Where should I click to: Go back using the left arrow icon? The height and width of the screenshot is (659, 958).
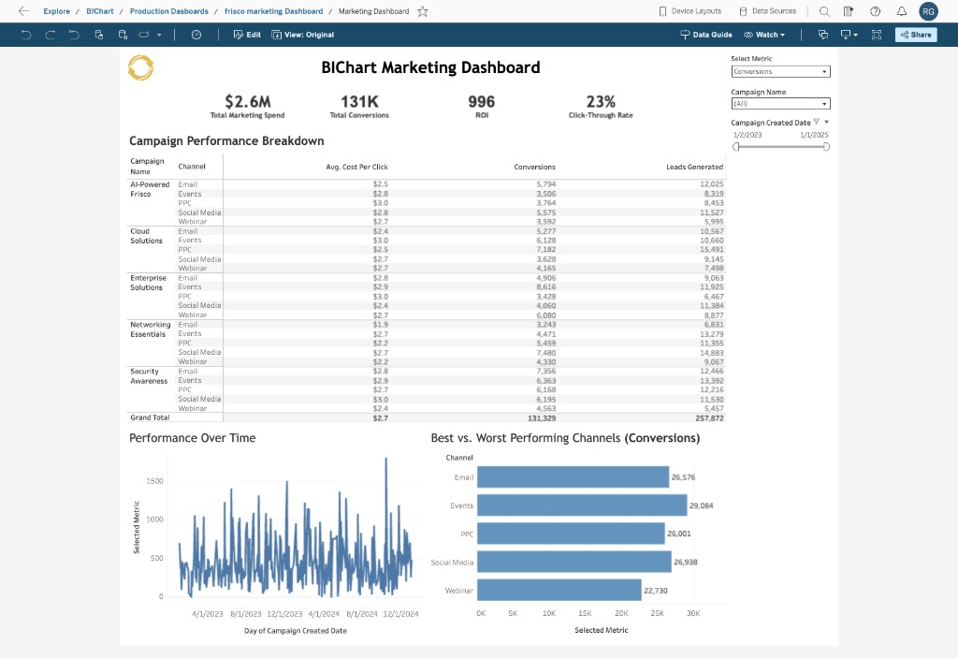pos(23,11)
